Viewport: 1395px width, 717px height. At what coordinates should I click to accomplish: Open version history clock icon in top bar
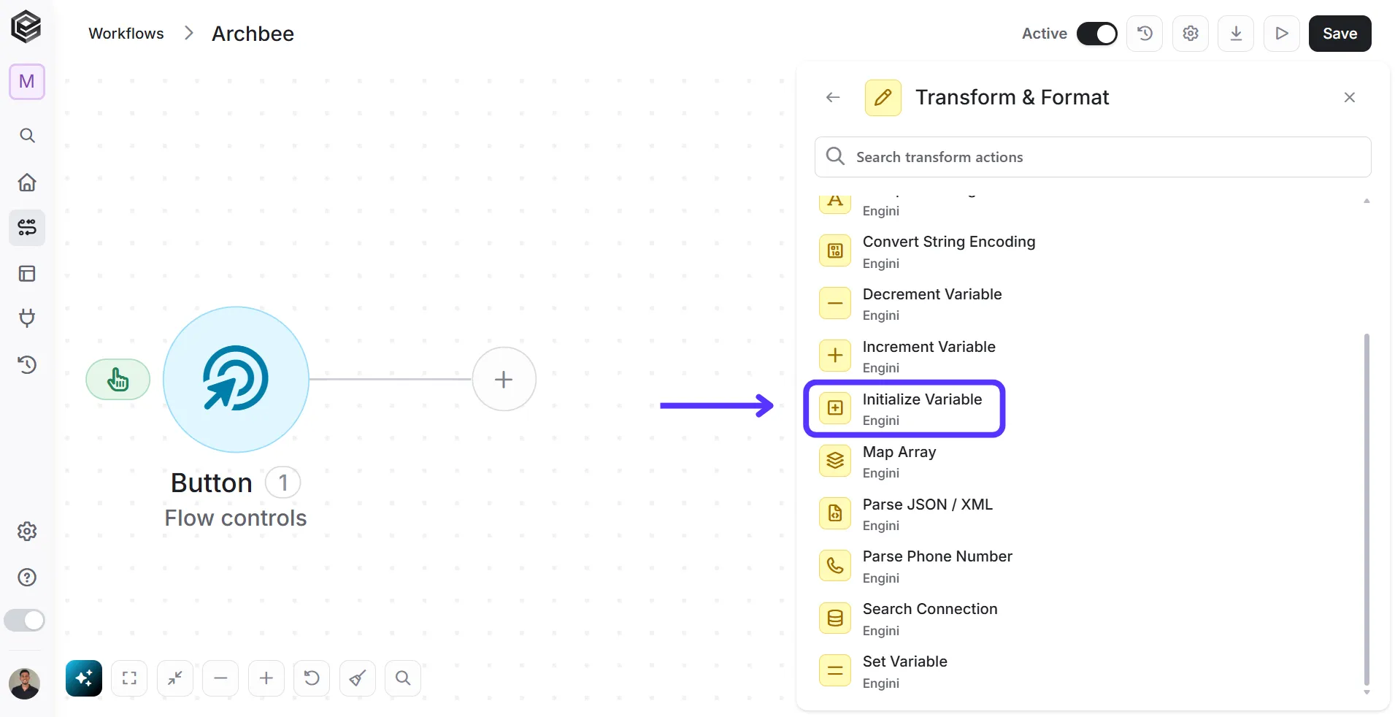tap(1145, 34)
